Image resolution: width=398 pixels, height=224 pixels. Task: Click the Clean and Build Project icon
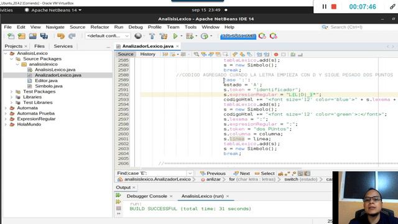coord(164,36)
